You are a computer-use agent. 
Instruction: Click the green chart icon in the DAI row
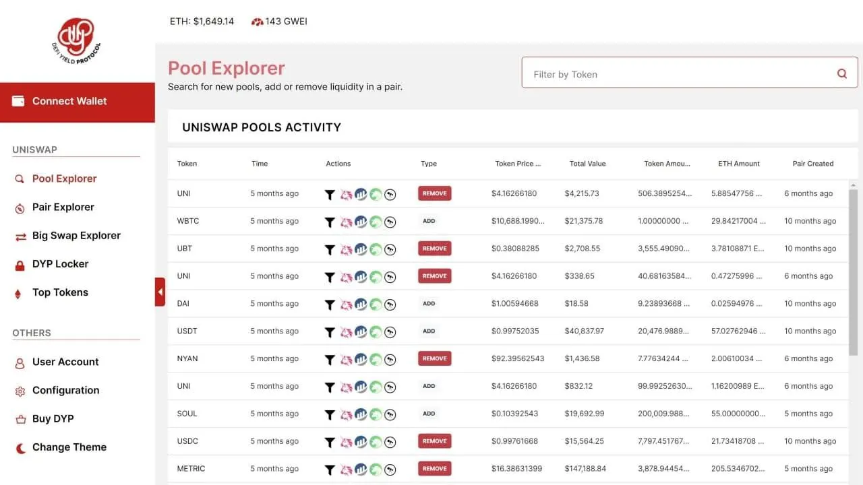coord(376,304)
